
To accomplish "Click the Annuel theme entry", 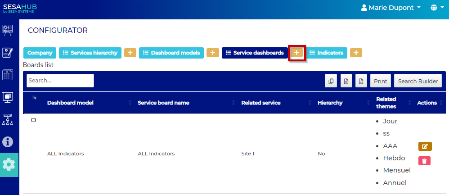I will click(395, 183).
